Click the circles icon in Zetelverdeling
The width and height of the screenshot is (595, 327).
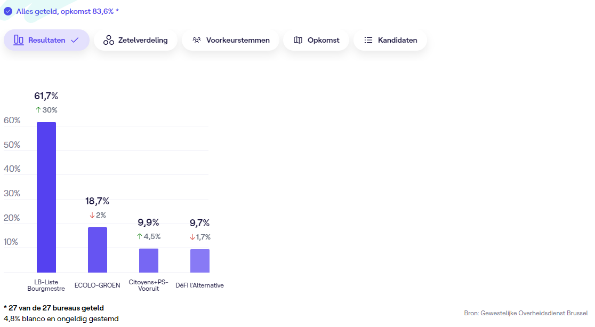[109, 40]
